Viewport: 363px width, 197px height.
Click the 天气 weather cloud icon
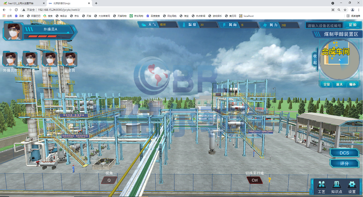point(144,25)
